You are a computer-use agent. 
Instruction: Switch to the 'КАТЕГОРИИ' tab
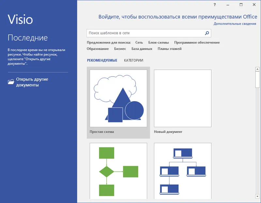coord(133,60)
